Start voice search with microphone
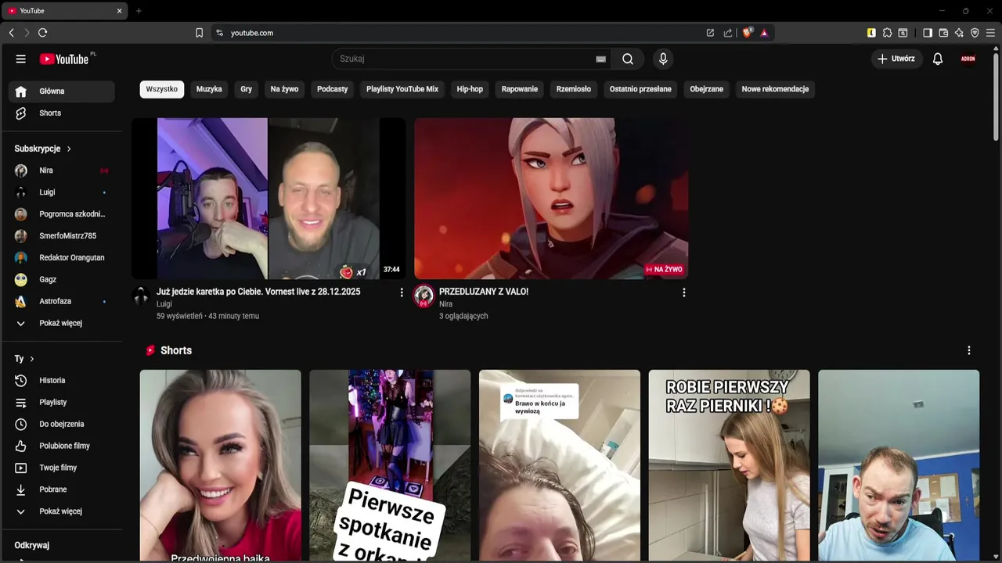 click(663, 59)
